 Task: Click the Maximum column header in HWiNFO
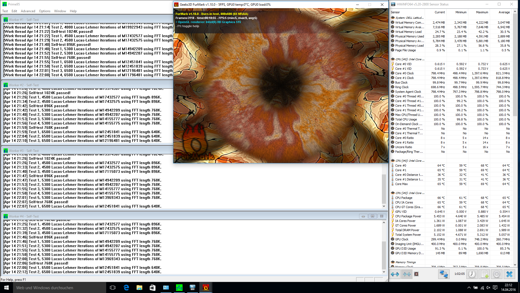[x=479, y=12]
